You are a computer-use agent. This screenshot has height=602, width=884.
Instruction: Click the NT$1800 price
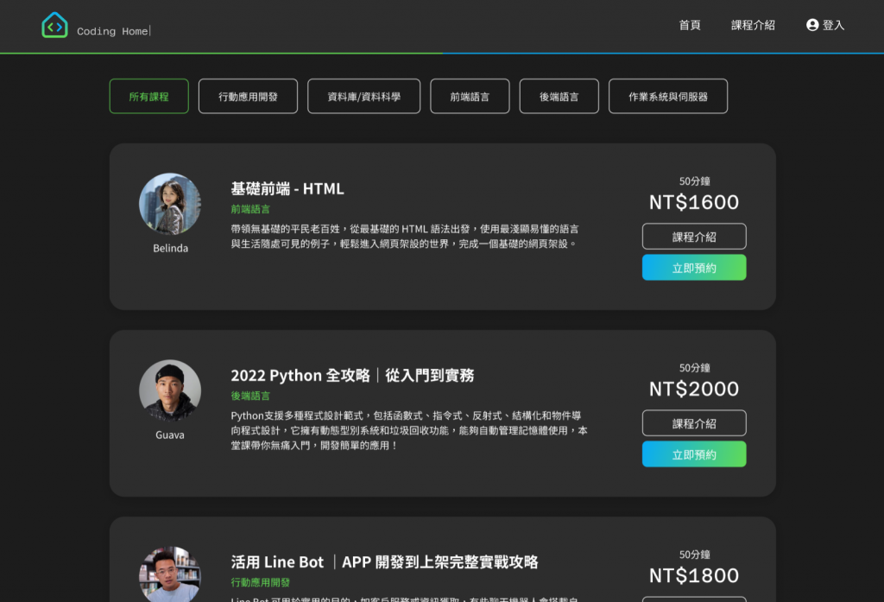694,576
